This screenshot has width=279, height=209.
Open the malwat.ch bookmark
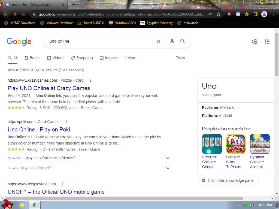pyautogui.click(x=188, y=23)
